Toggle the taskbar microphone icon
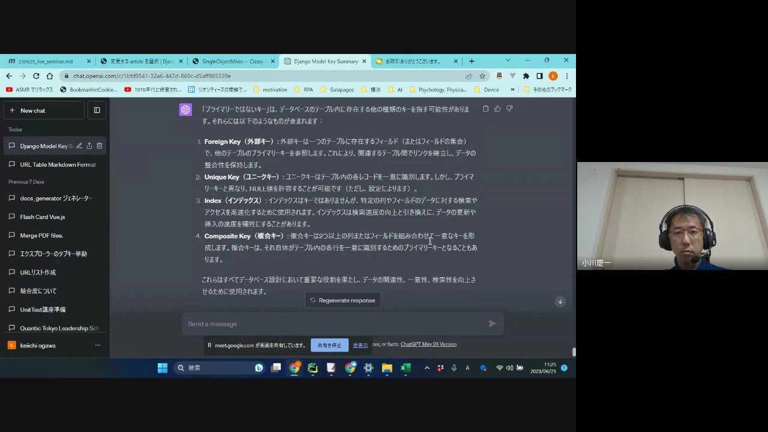 [454, 368]
